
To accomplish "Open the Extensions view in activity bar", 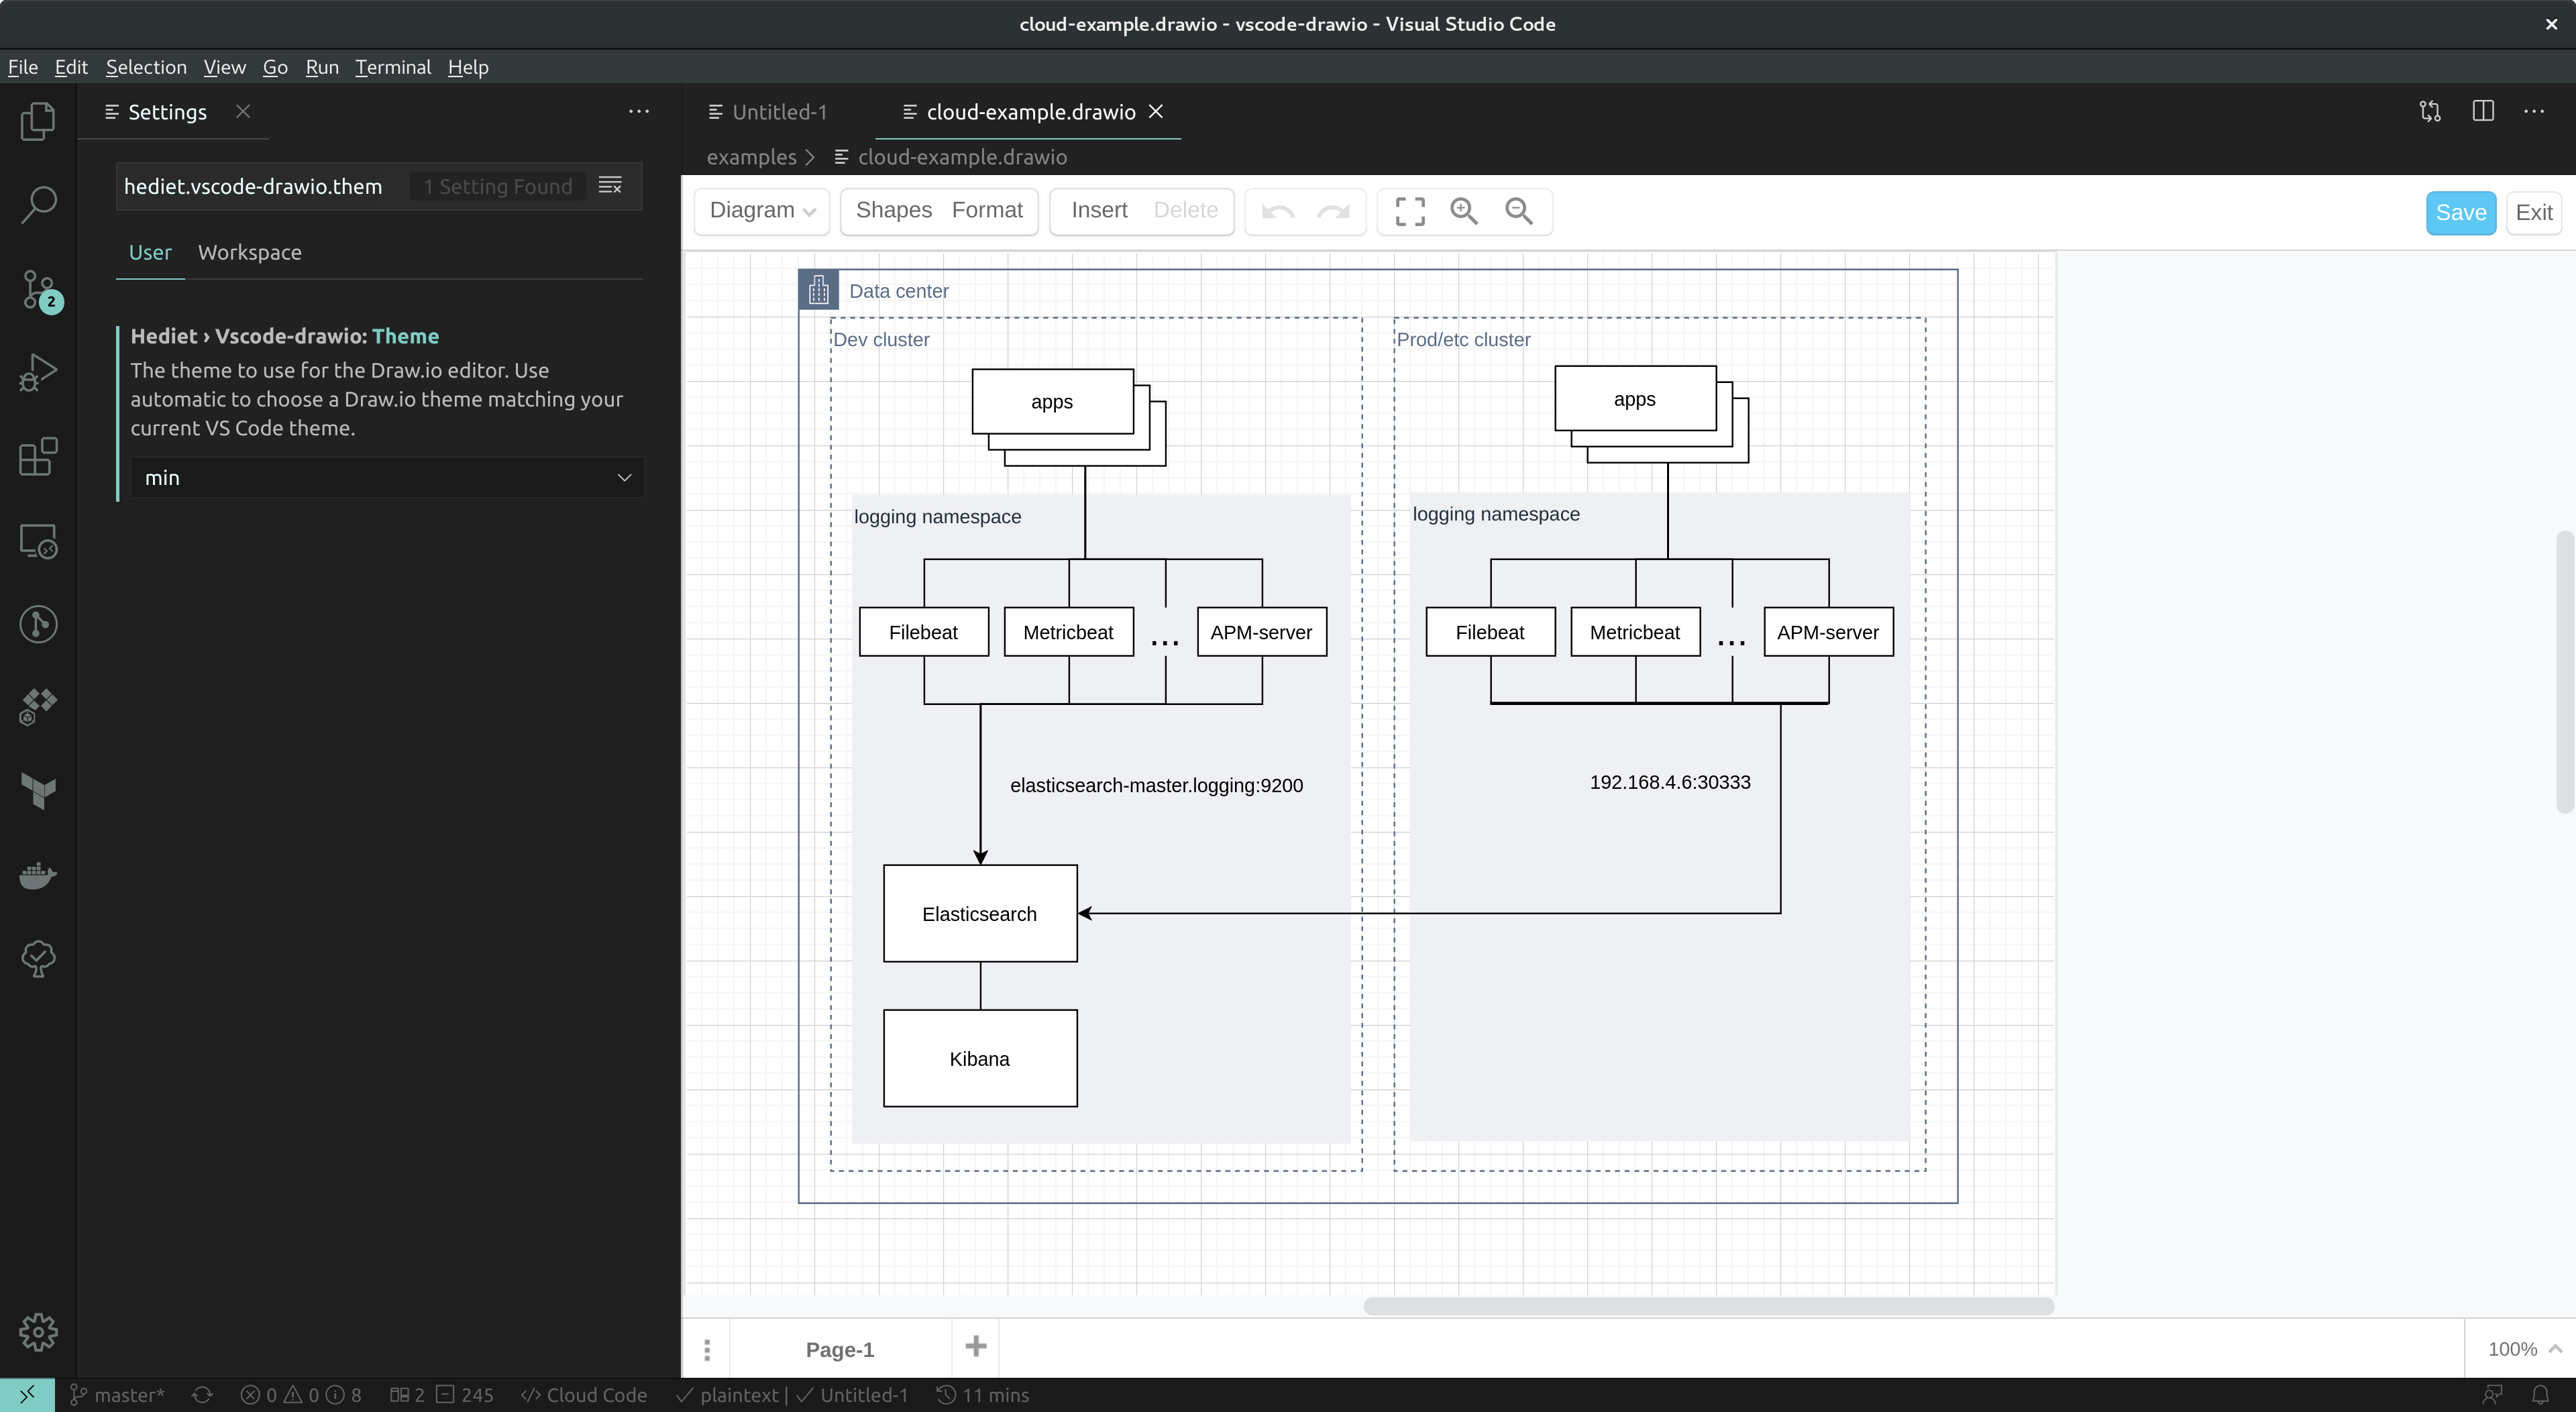I will (38, 457).
